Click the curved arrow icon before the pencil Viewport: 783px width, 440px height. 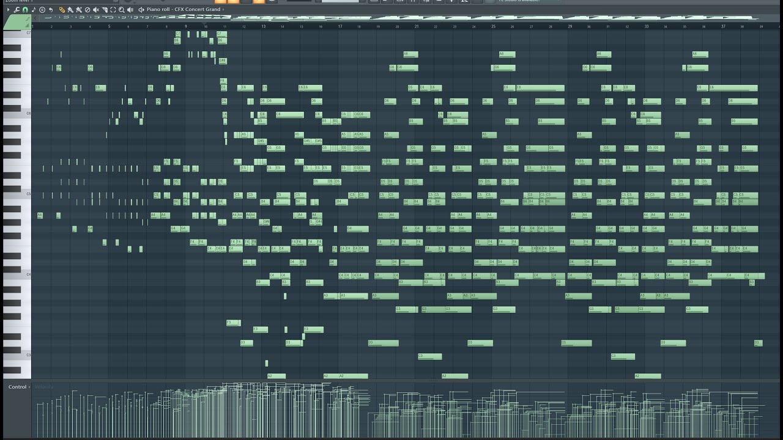click(x=51, y=10)
